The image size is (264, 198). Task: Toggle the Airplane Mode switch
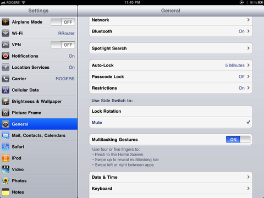click(63, 22)
